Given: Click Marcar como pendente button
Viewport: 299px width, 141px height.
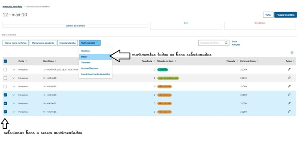Looking at the screenshot, I should [43, 43].
